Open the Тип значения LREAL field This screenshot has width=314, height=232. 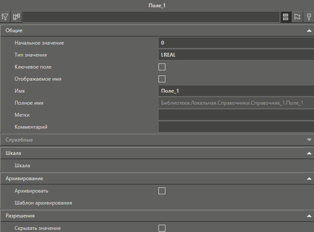click(x=236, y=55)
